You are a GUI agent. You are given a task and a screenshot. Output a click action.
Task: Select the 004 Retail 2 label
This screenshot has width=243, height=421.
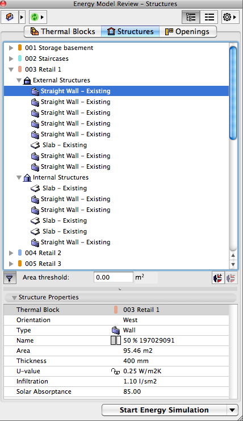pos(43,253)
